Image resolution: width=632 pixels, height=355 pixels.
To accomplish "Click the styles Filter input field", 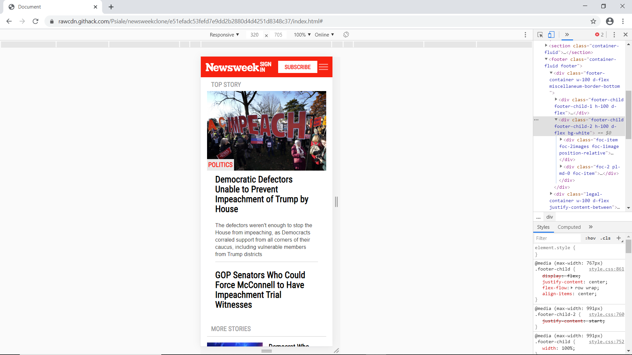I will click(556, 238).
